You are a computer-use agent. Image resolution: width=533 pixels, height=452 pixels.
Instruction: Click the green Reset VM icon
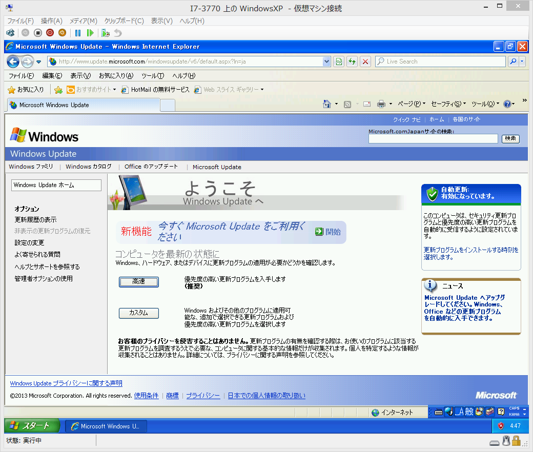pos(90,33)
